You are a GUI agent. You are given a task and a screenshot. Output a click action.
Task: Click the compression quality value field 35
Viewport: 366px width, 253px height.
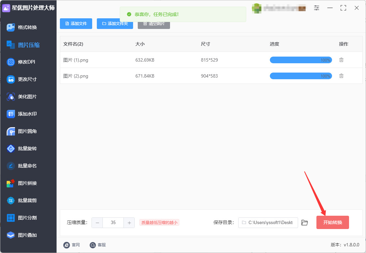[x=113, y=223]
